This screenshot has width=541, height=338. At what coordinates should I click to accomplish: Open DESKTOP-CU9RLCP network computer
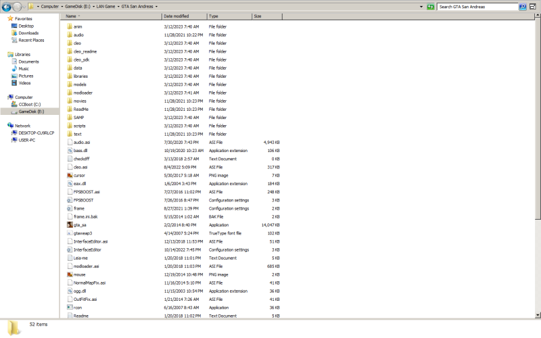tap(37, 133)
